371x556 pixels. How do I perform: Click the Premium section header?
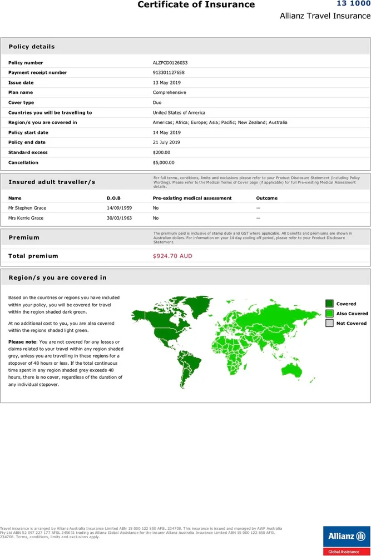[x=24, y=237]
